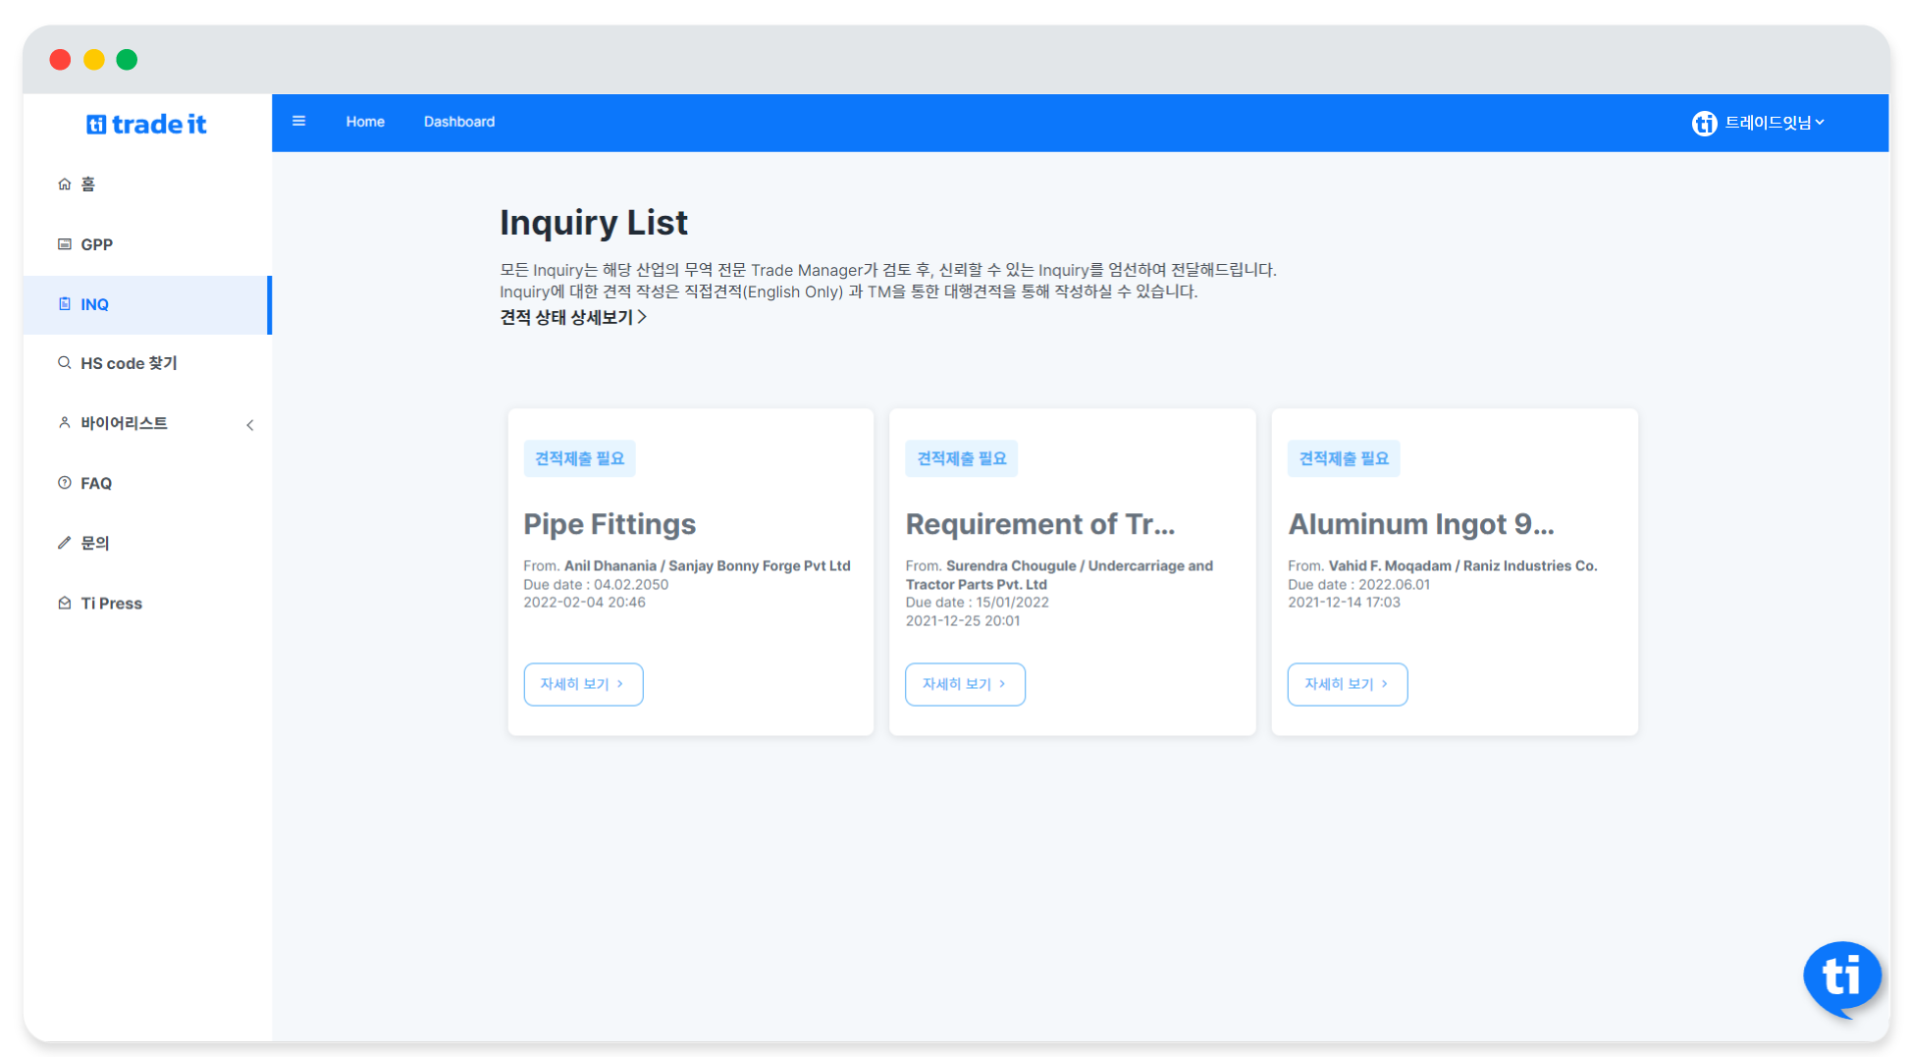This screenshot has width=1909, height=1057.
Task: Click the FAQ question icon in sidebar
Action: (x=65, y=483)
